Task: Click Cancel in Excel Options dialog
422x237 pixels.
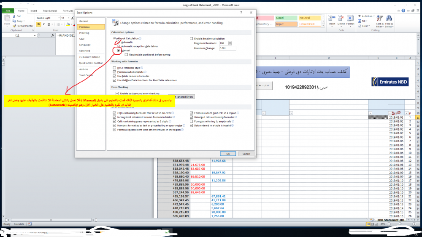Action: [246, 154]
